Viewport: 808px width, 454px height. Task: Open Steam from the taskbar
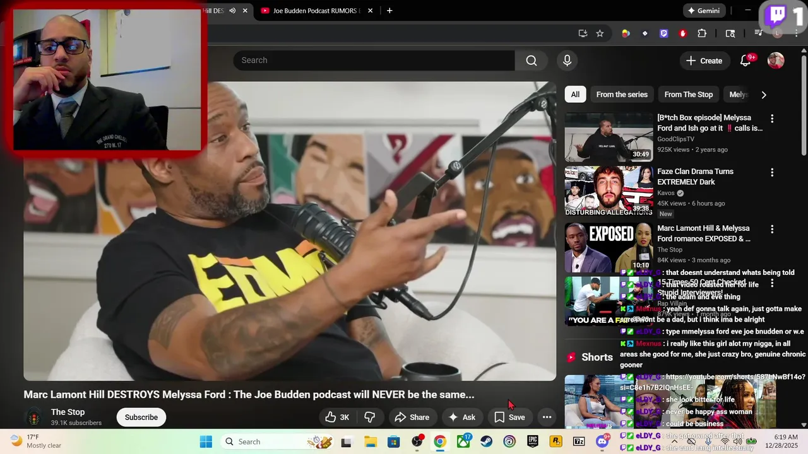[486, 441]
